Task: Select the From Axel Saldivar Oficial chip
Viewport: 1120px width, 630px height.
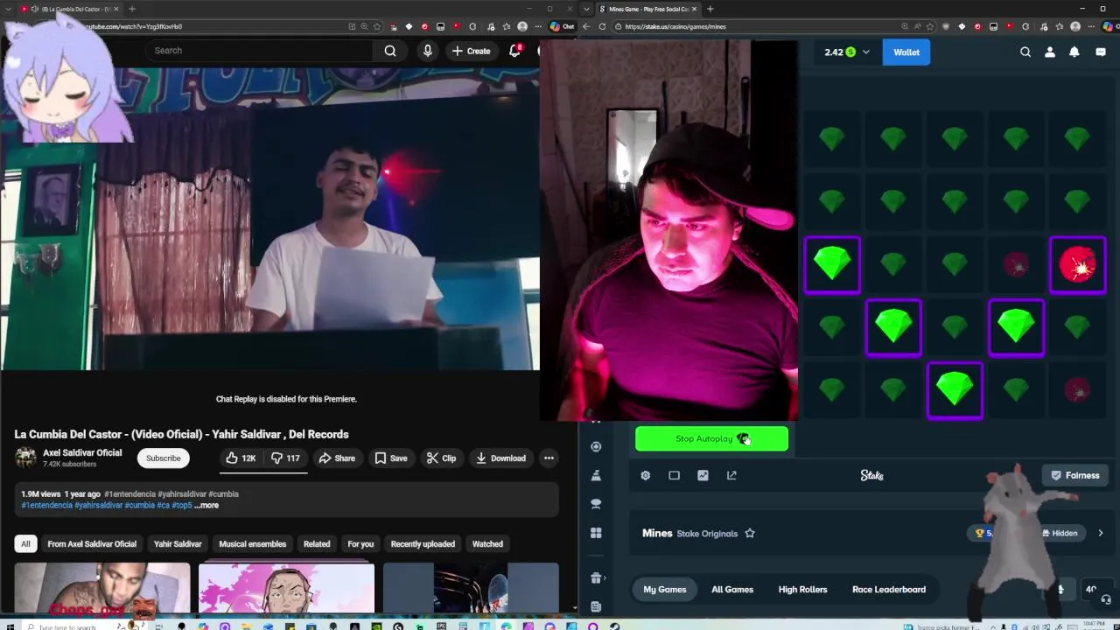Action: click(92, 544)
